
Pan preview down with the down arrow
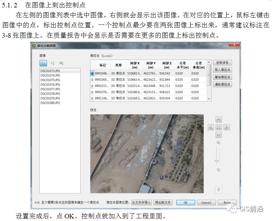click(x=219, y=135)
